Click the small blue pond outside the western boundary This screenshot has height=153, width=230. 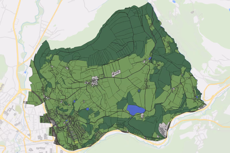[25, 72]
